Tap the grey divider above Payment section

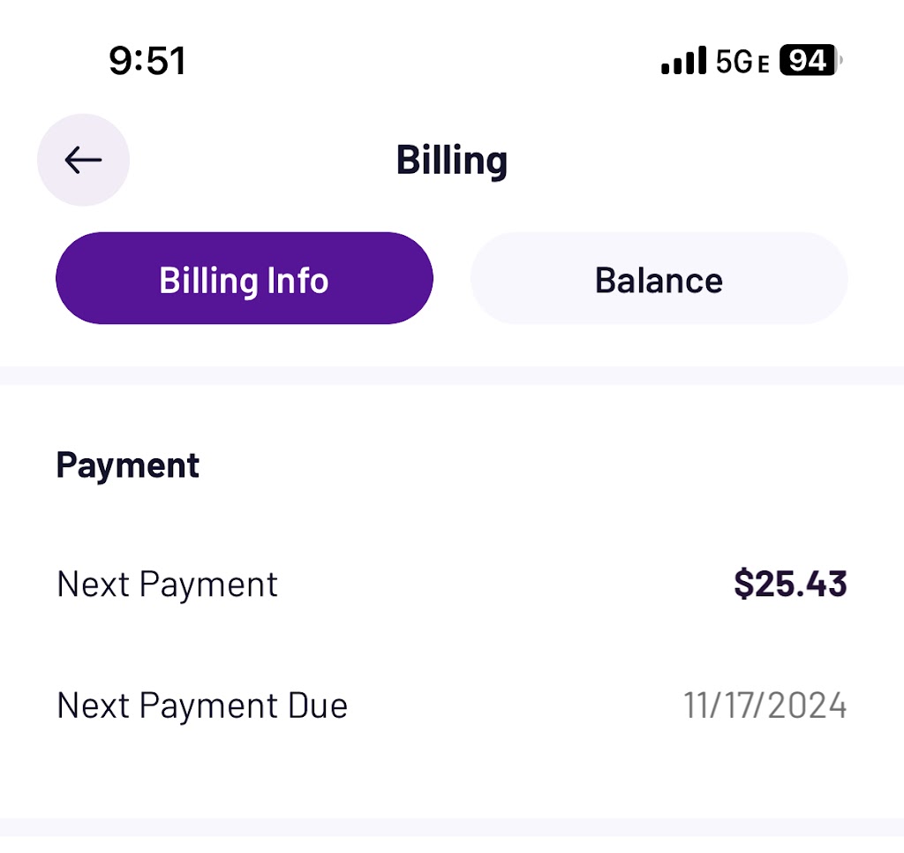(x=452, y=375)
